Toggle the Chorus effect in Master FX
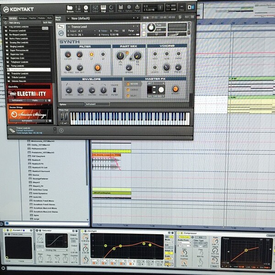This screenshot has height=275, width=275. [x=133, y=90]
